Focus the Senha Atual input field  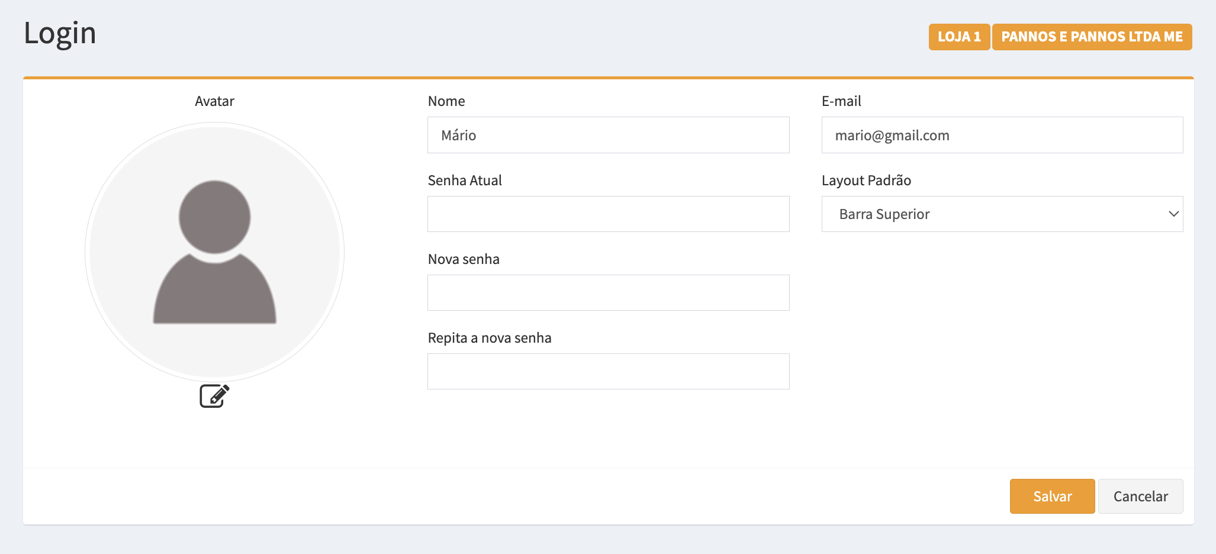coord(608,214)
